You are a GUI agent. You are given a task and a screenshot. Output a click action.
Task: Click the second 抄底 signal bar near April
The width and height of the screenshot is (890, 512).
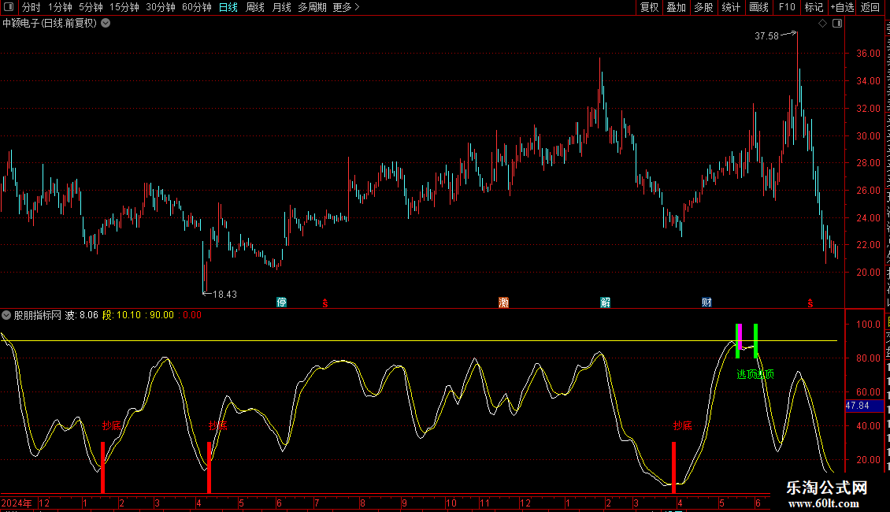coord(209,467)
